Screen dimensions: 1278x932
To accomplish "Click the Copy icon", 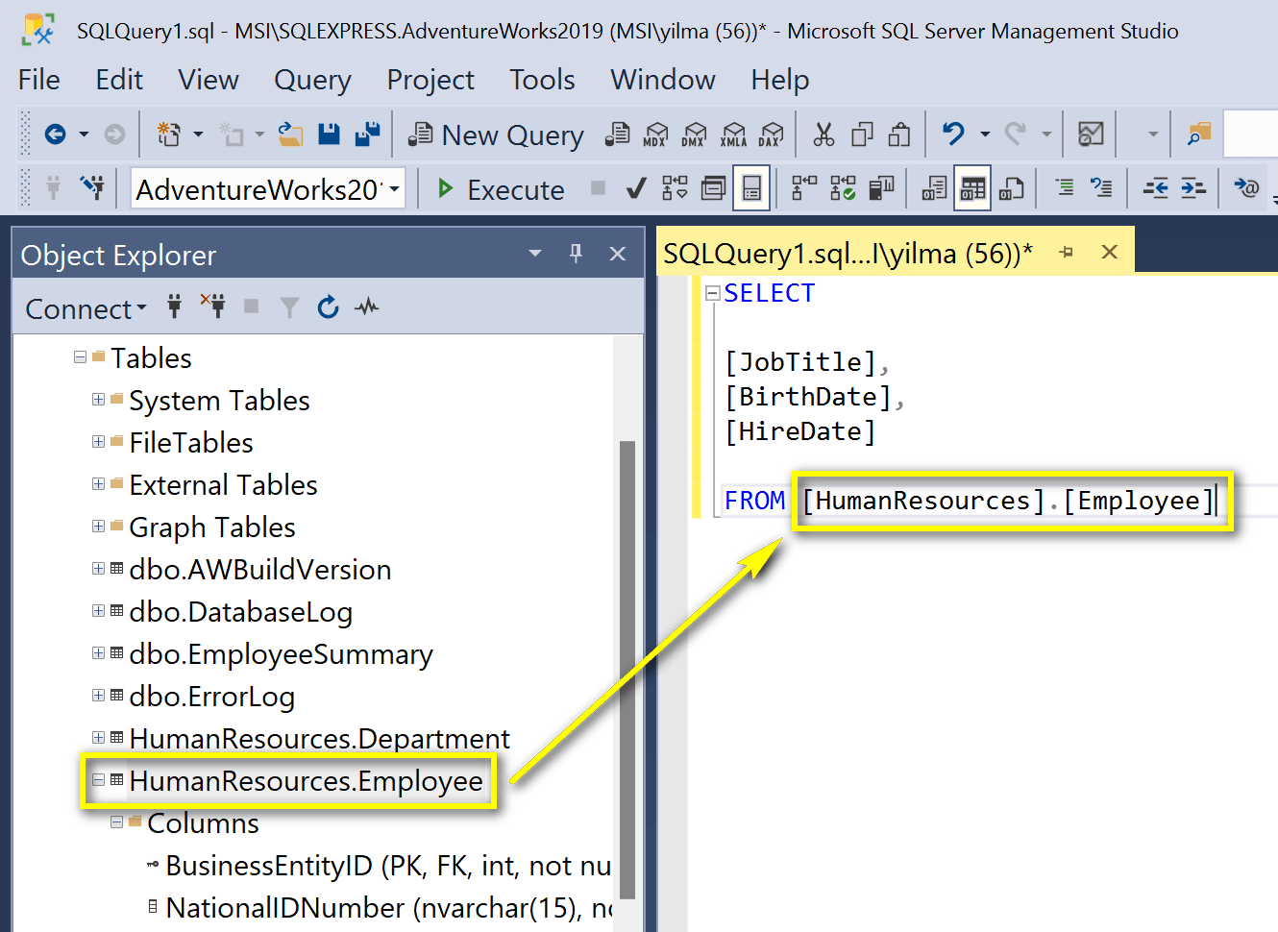I will [862, 135].
